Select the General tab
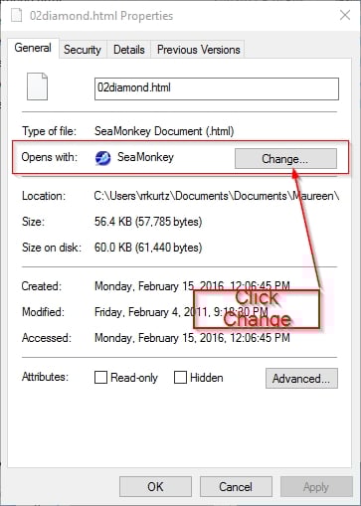The width and height of the screenshot is (361, 506). pyautogui.click(x=33, y=48)
